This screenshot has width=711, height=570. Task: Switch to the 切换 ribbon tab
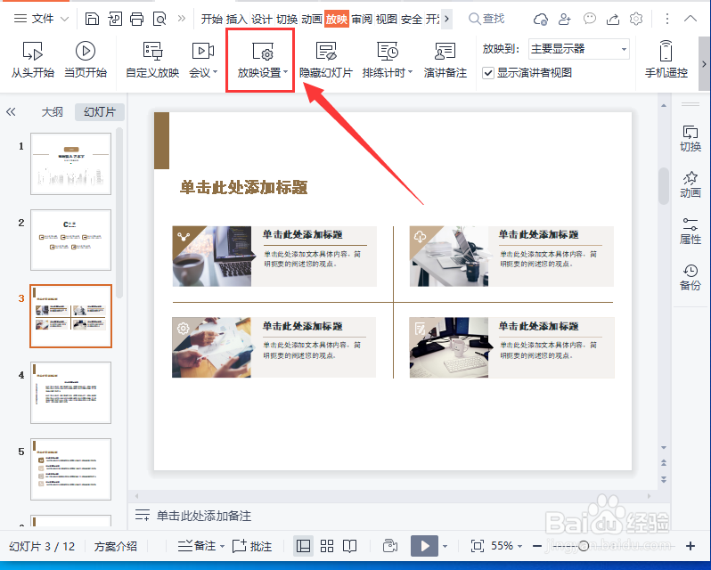point(287,19)
